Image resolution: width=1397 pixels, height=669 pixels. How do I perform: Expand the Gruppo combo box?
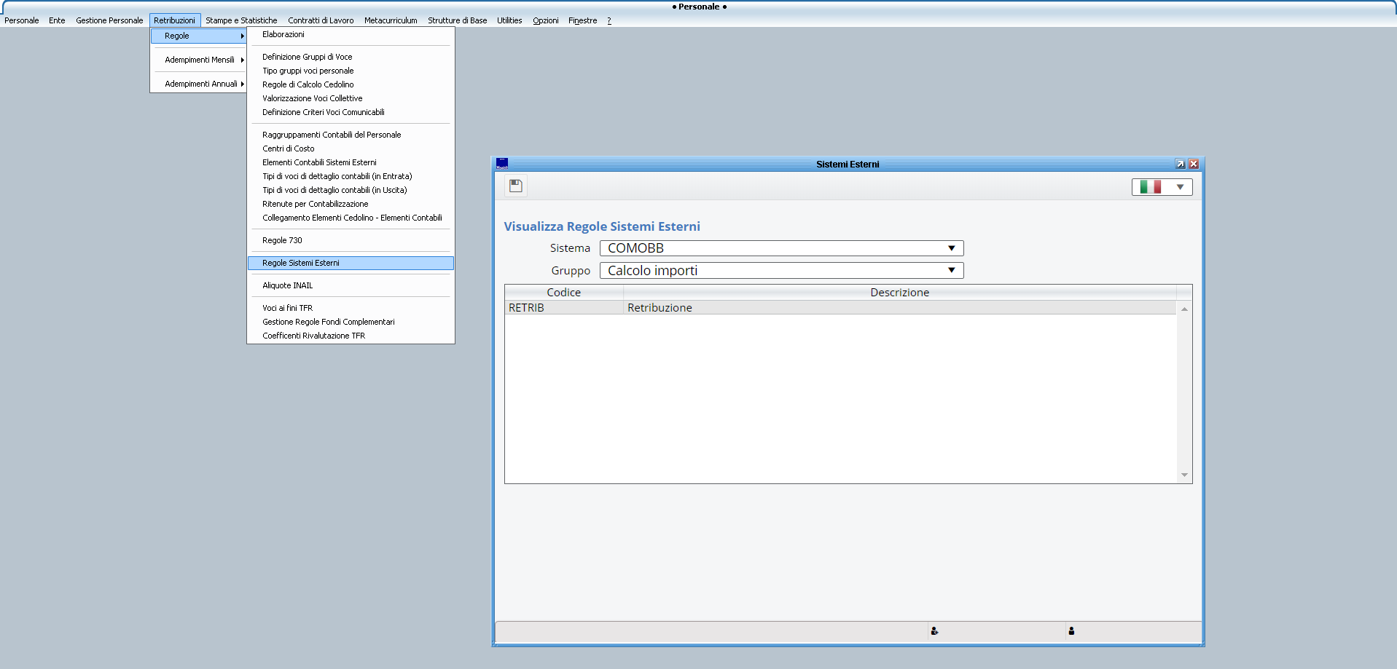coord(951,271)
